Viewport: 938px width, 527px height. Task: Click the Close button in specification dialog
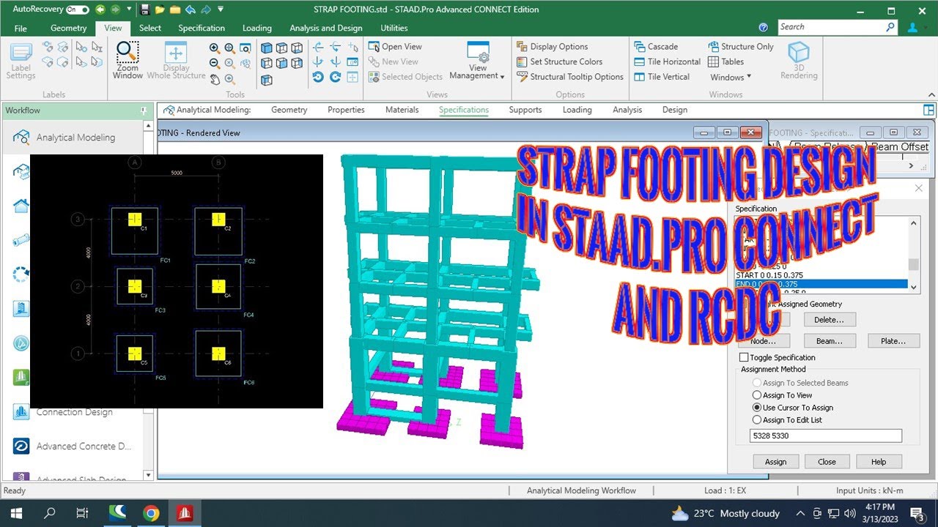tap(827, 462)
